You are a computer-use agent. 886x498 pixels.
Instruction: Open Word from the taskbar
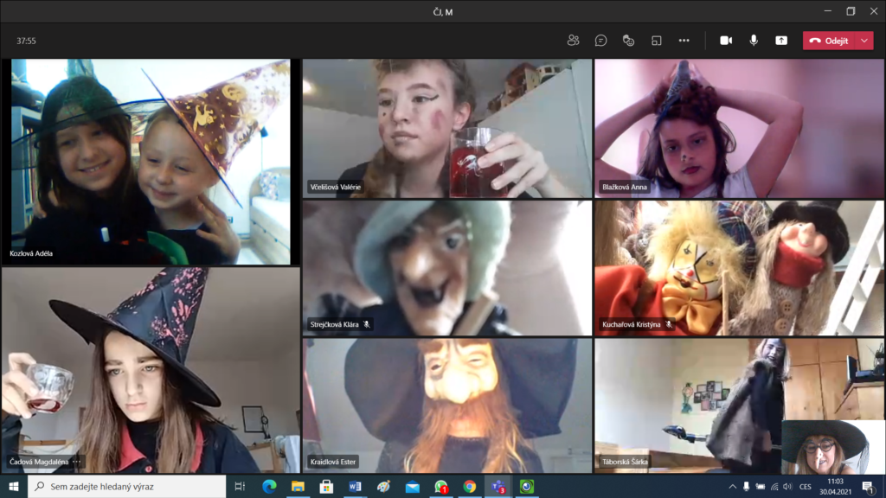[x=355, y=486]
